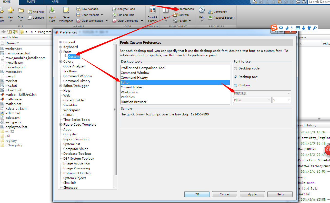Click the Cancel button
The height and width of the screenshot is (203, 330).
(225, 194)
